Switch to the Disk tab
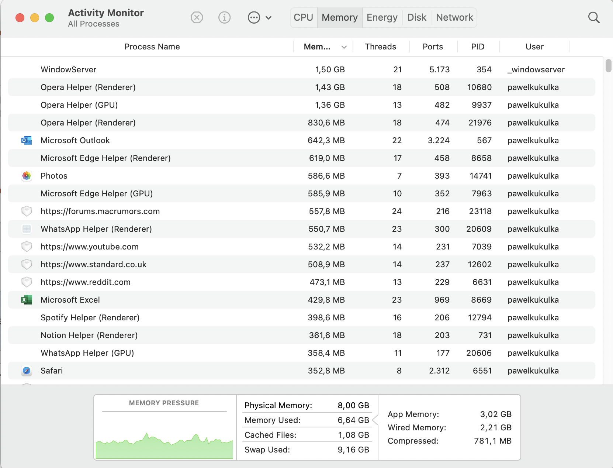Image resolution: width=613 pixels, height=468 pixels. click(417, 17)
